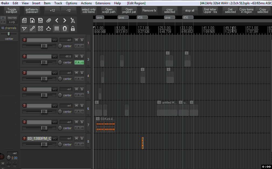This screenshot has height=169, width=272.
Task: Toggle ripple editing four-squares icon
Action: 40,29
